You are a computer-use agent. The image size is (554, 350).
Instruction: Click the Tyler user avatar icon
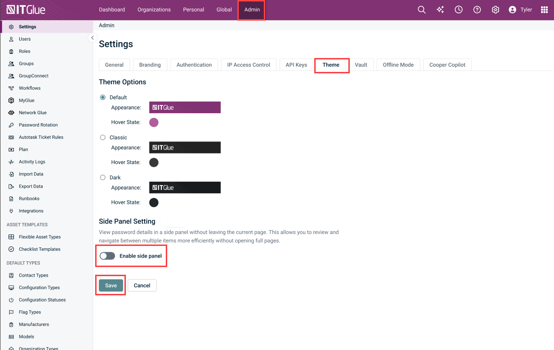[x=512, y=10]
